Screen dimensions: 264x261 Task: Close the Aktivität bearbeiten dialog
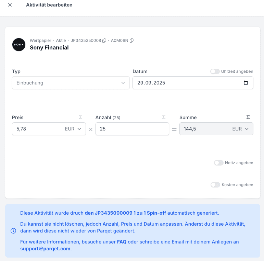coord(10,5)
